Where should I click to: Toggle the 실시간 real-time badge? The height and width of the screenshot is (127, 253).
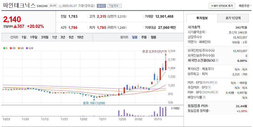tap(101, 6)
